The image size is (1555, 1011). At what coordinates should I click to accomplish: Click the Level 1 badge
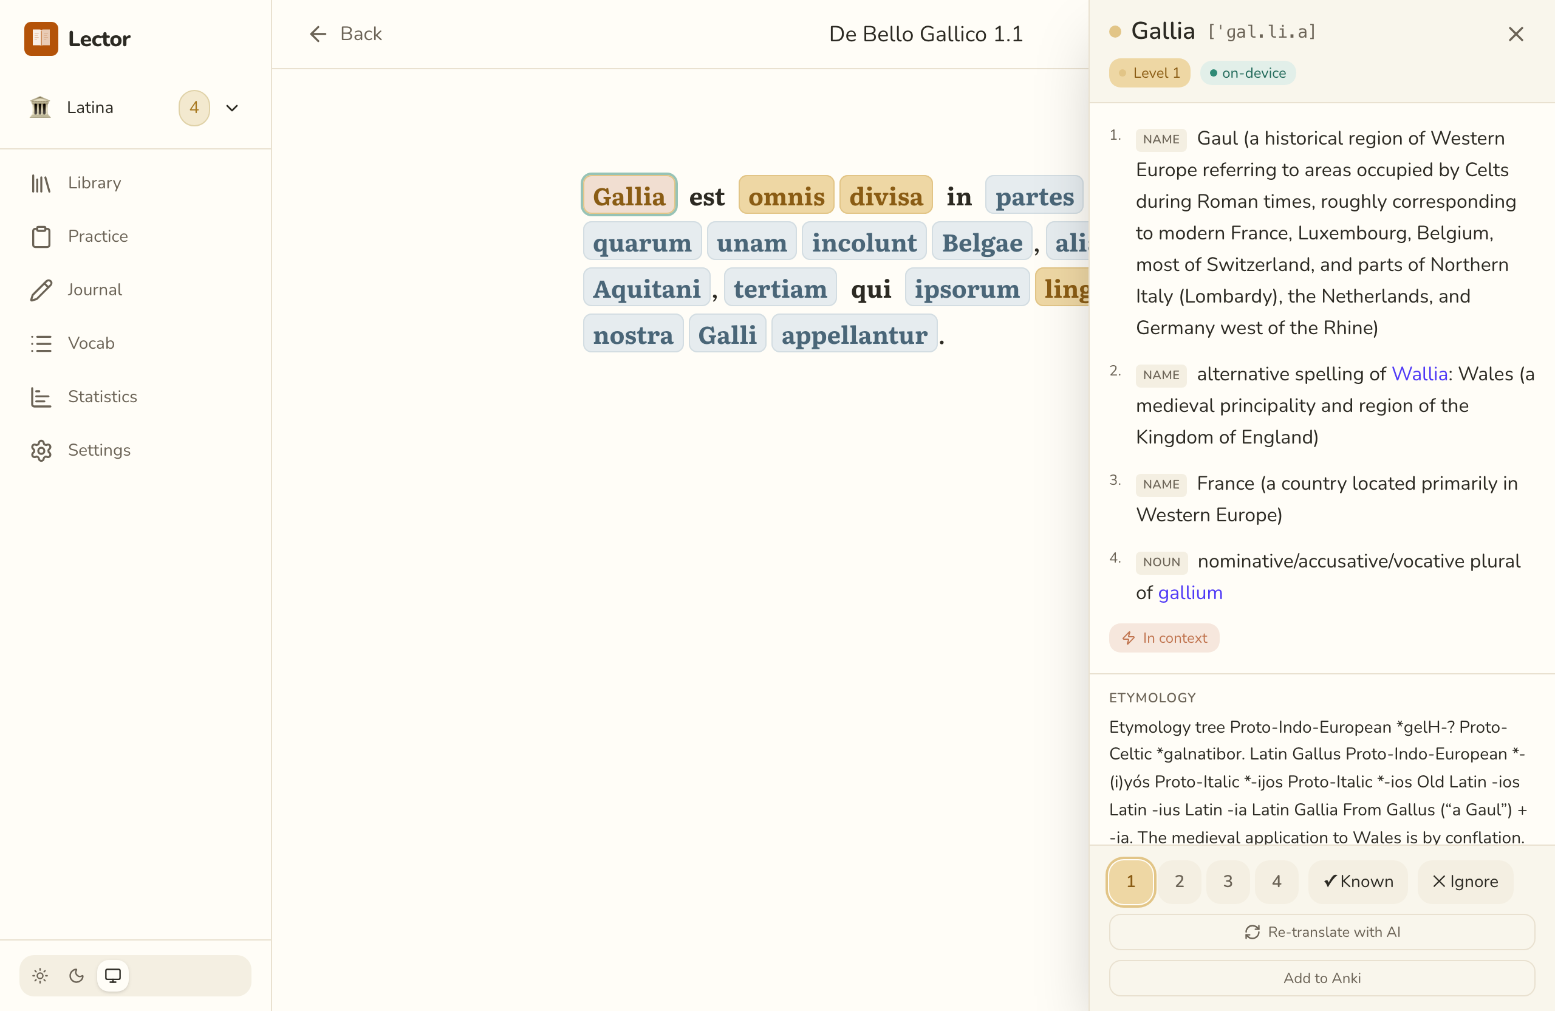click(x=1149, y=72)
